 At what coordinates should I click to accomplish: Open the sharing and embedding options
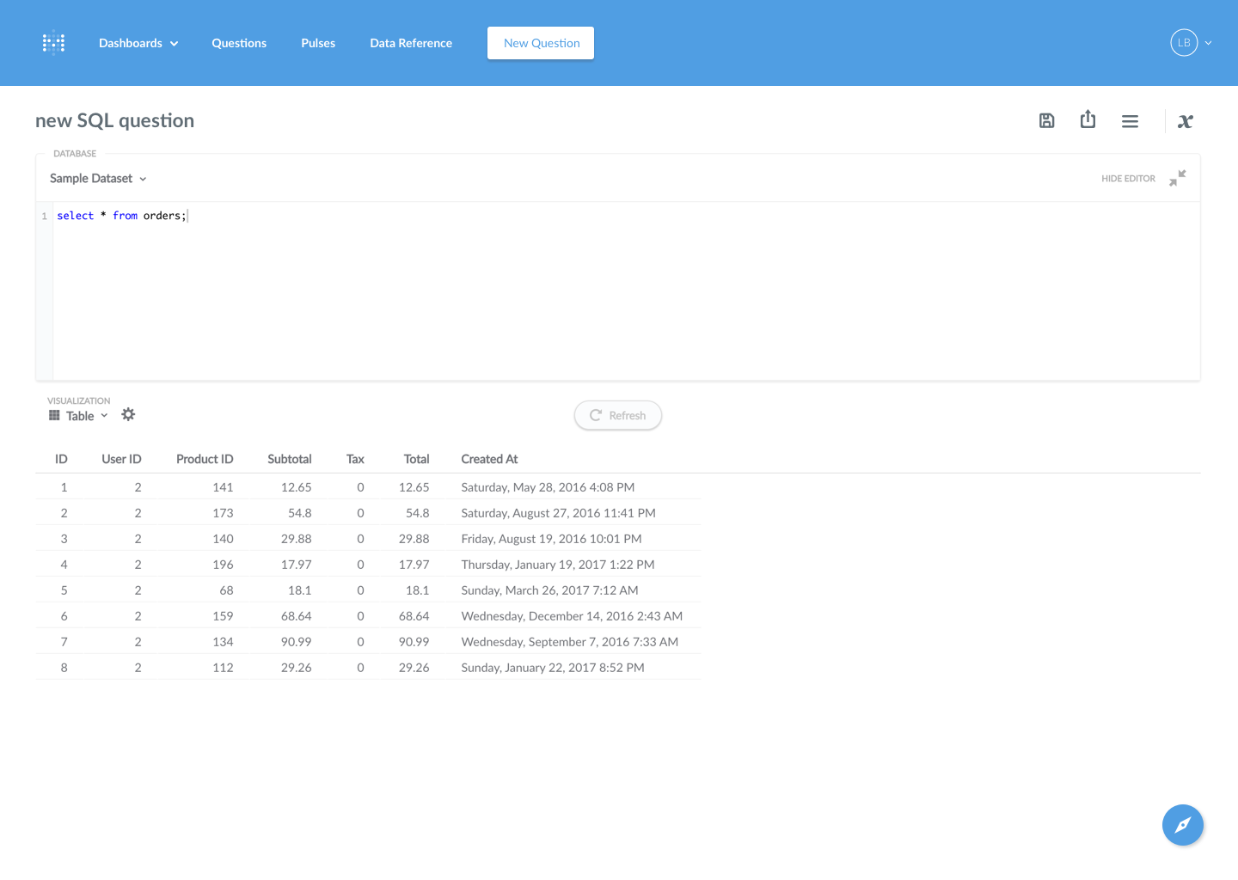(1088, 120)
